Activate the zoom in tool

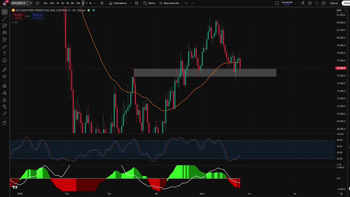click(x=5, y=76)
